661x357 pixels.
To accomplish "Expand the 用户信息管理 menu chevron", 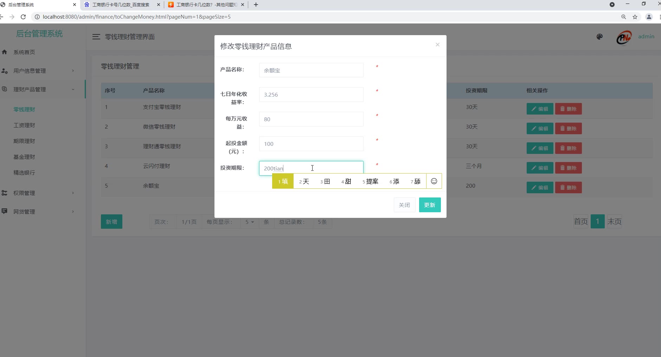I will coord(73,71).
